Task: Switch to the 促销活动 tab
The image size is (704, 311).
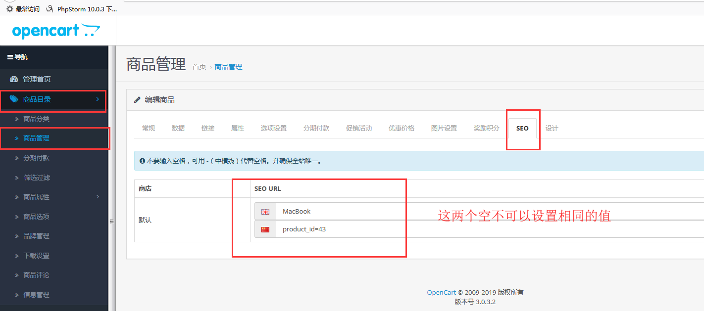Action: (359, 128)
